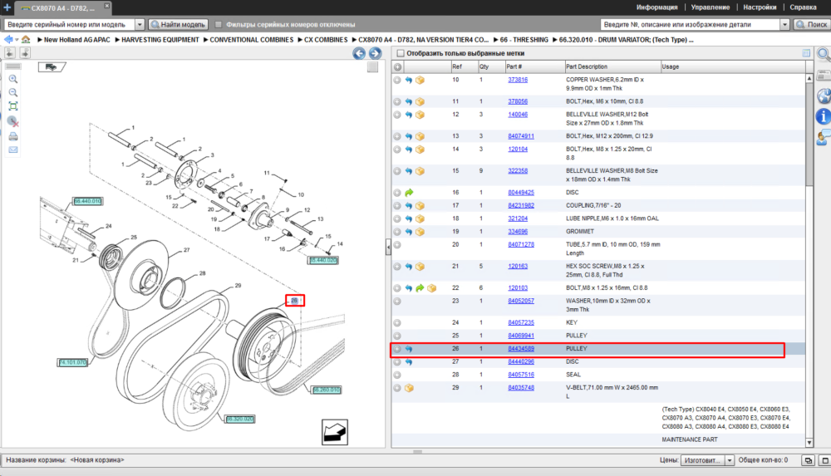
Task: Click the serial number or model input field
Action: point(70,24)
